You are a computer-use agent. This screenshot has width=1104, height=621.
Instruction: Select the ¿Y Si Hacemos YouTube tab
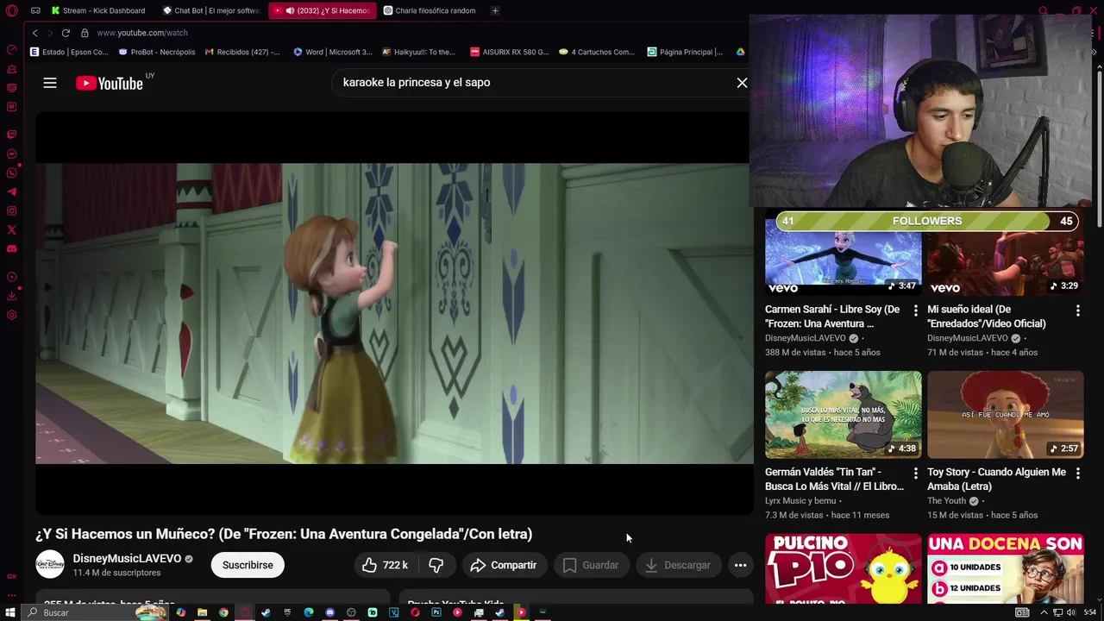tap(322, 10)
